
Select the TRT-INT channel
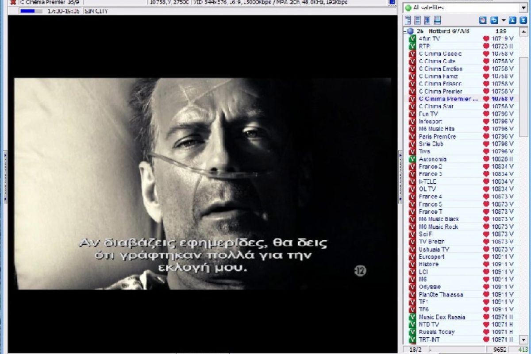tap(429, 339)
